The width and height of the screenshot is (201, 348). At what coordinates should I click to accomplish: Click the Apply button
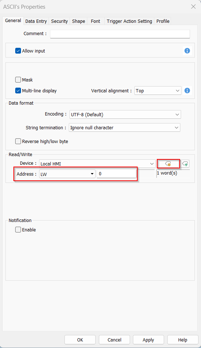click(x=148, y=340)
